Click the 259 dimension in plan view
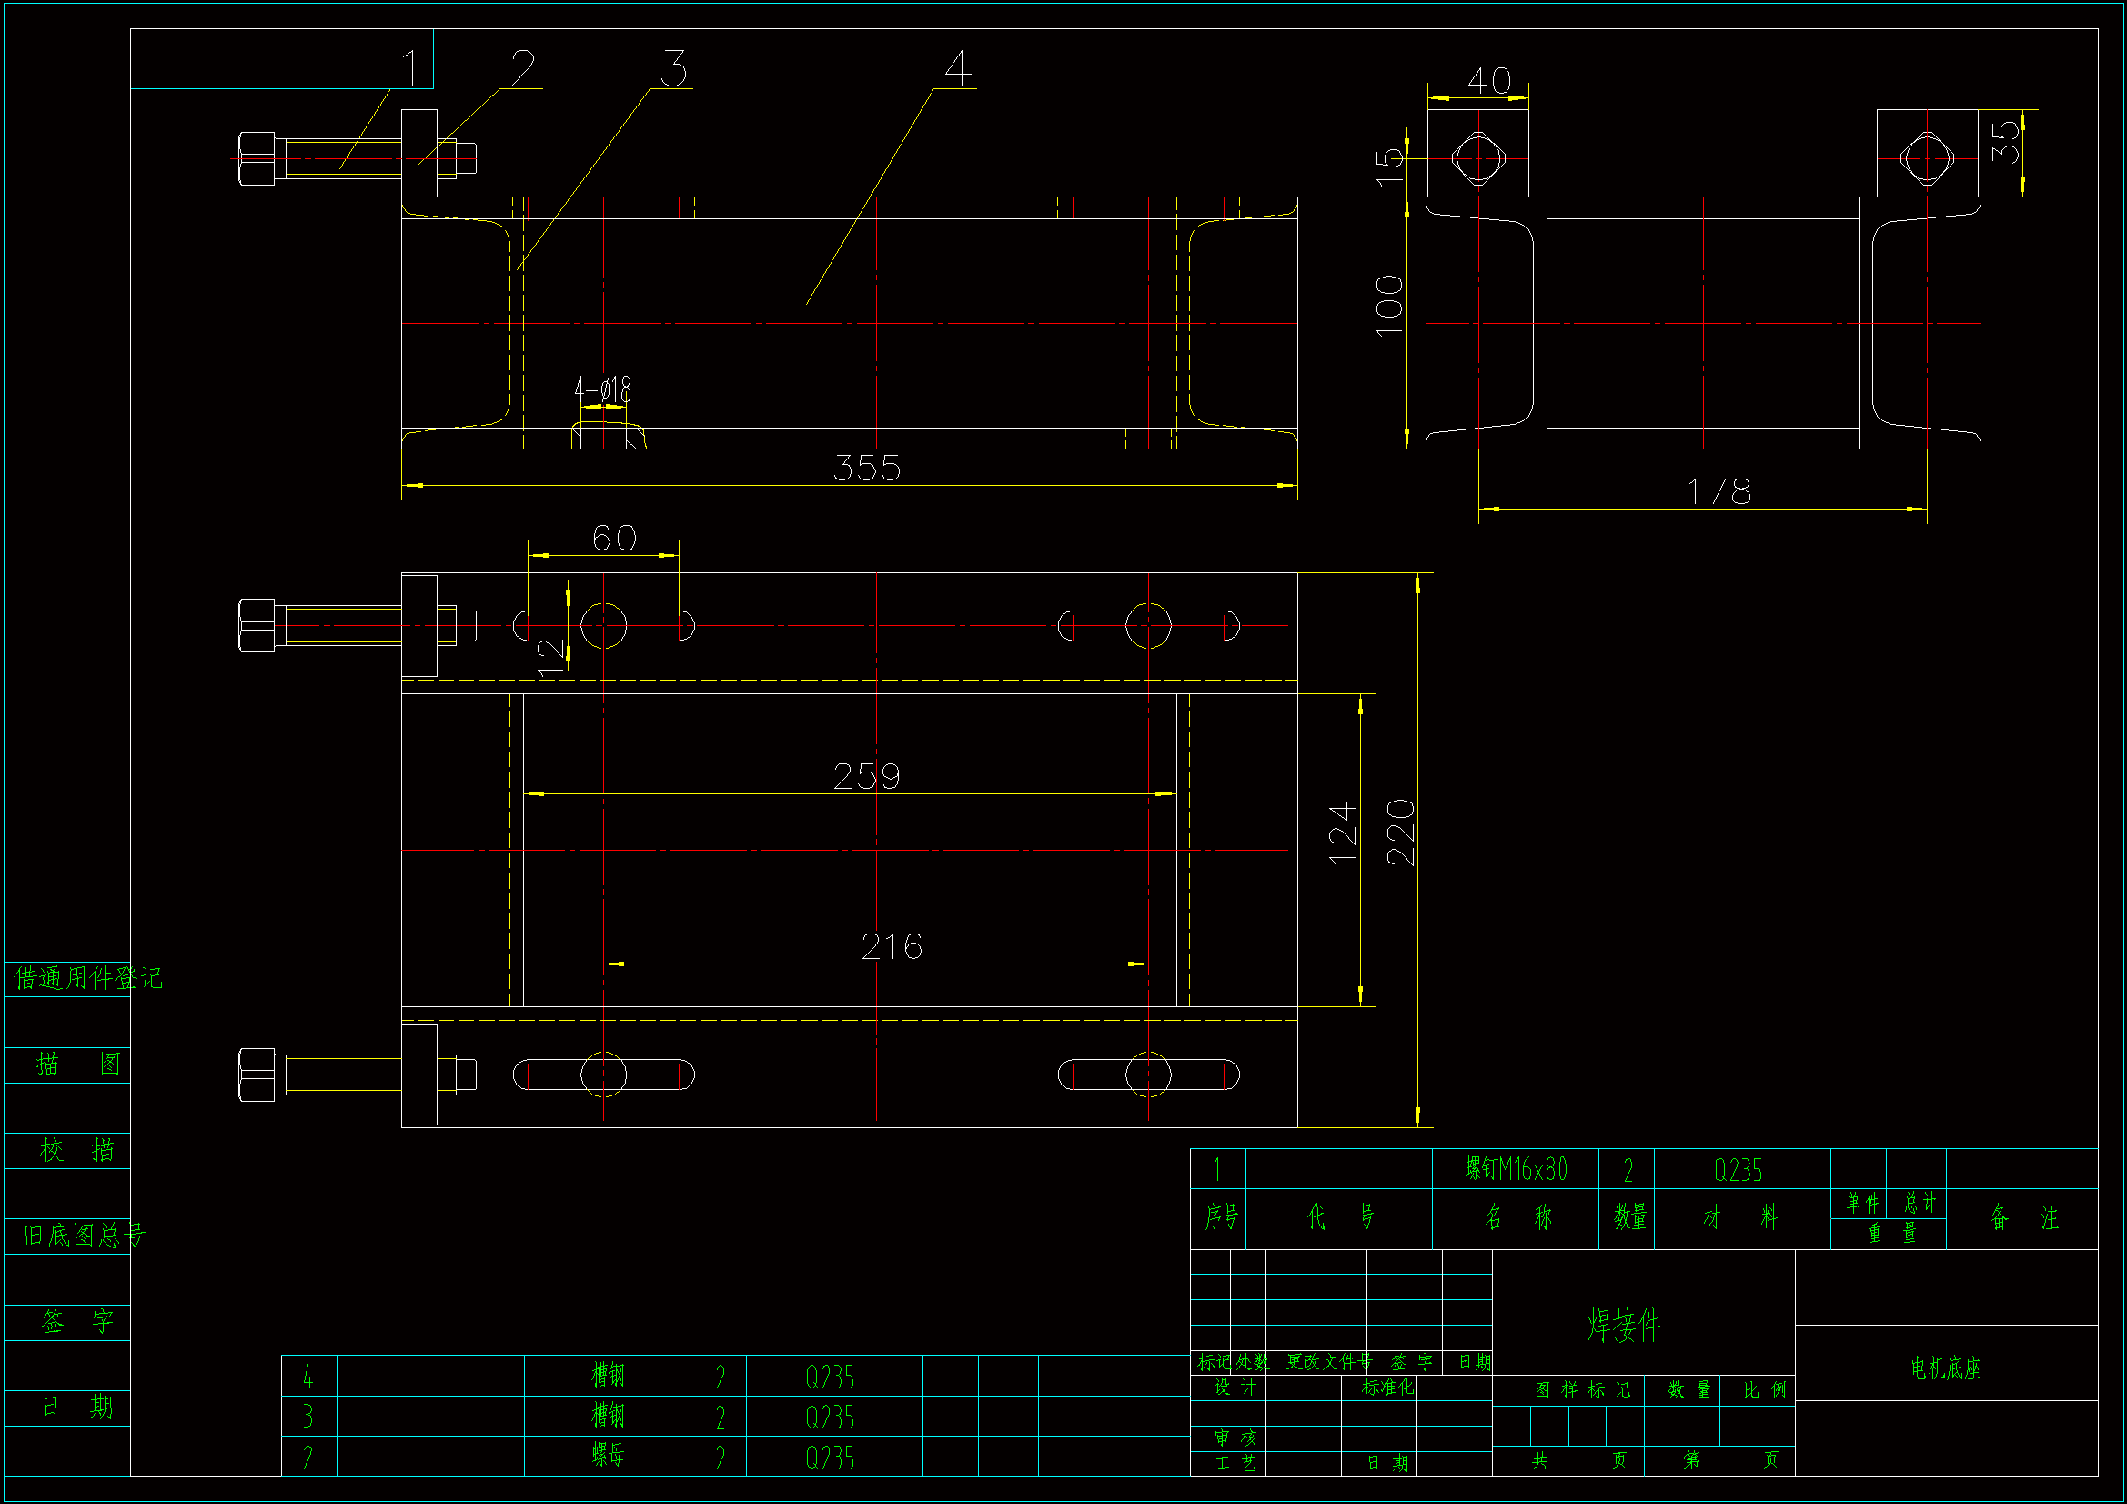This screenshot has width=2127, height=1504. point(866,776)
